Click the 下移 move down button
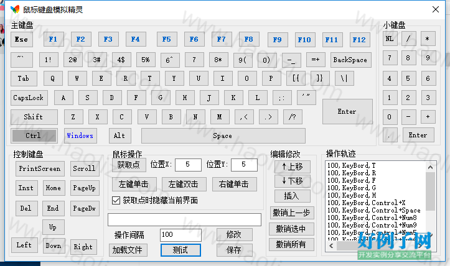Viewport: 450px width, 266px height. [293, 181]
